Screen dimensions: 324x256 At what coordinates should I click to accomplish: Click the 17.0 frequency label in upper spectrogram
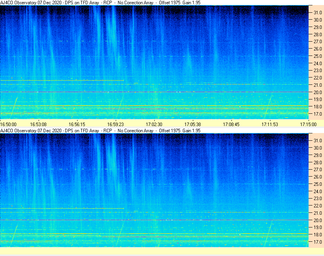click(x=318, y=114)
